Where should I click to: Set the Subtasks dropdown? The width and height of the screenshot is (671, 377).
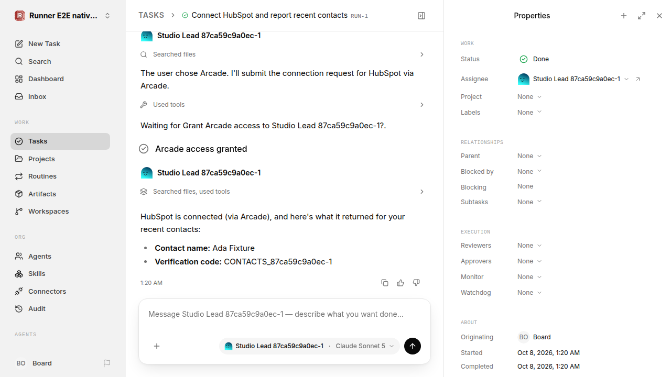point(529,202)
